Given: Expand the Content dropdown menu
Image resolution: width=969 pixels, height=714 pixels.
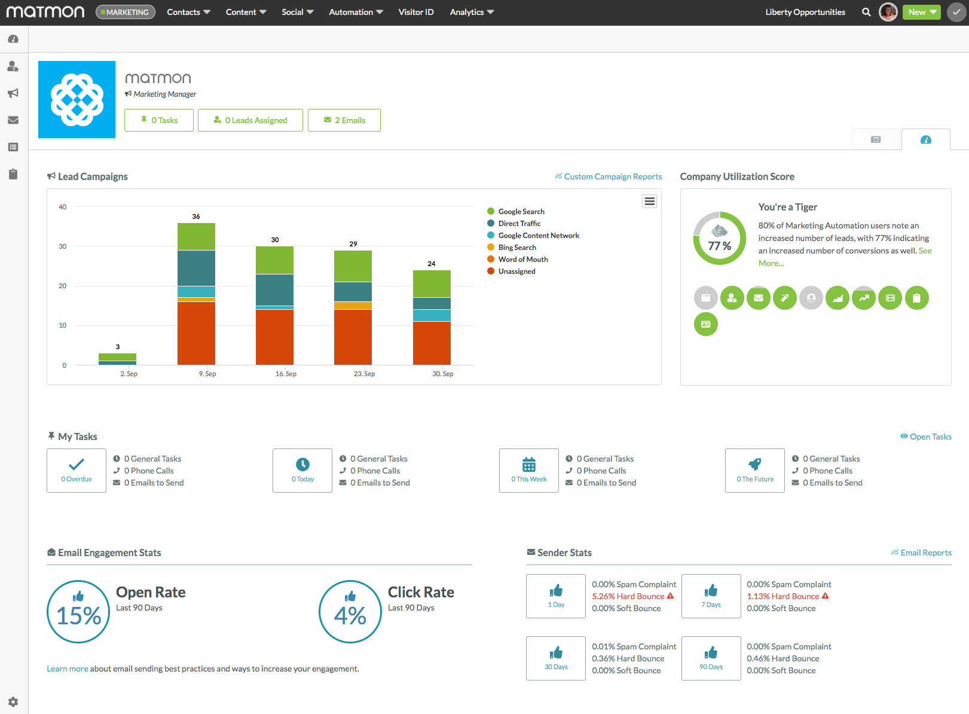Looking at the screenshot, I should click(246, 12).
